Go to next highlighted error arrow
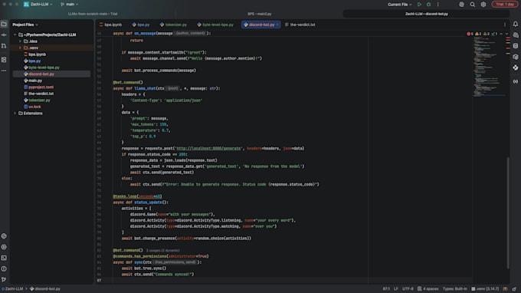This screenshot has width=521, height=293. point(506,34)
